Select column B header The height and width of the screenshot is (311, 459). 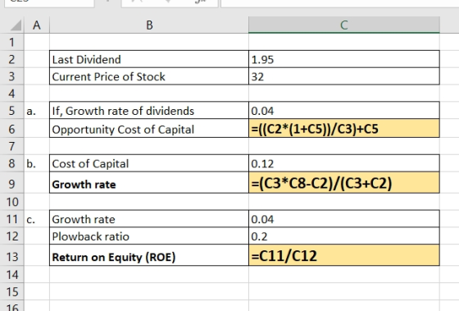coord(149,25)
